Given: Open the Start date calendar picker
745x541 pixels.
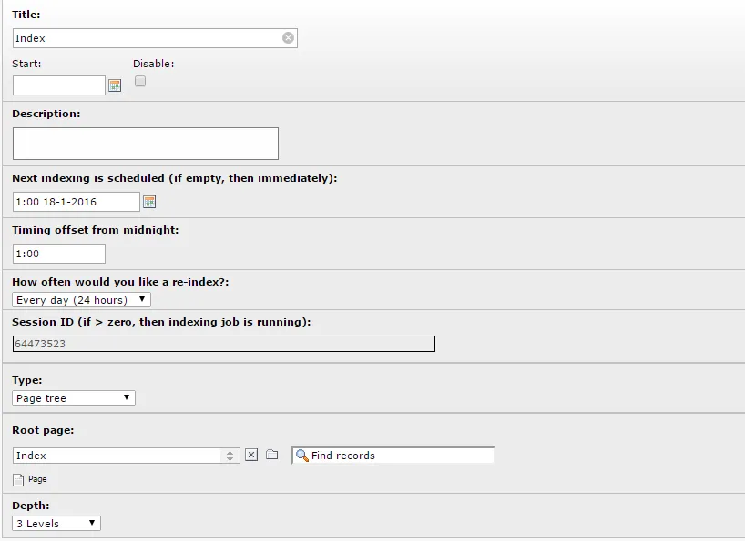Looking at the screenshot, I should tap(115, 85).
